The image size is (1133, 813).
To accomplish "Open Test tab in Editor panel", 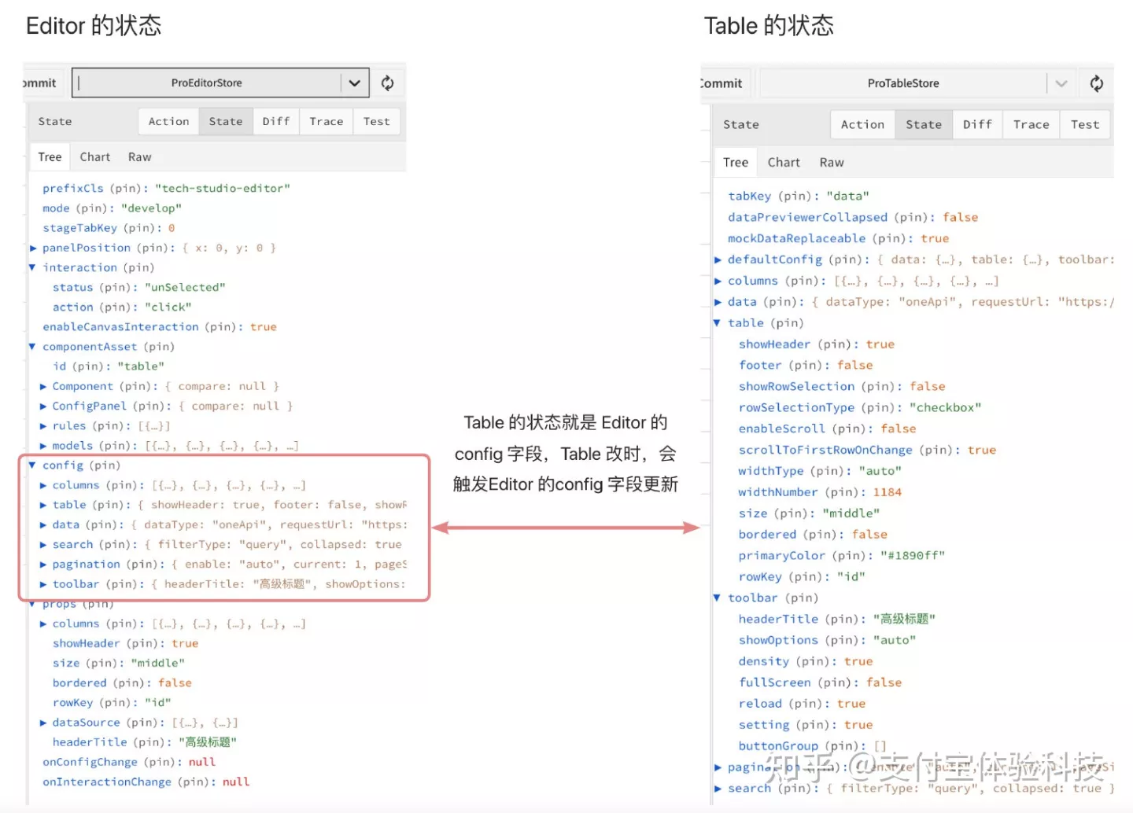I will [377, 121].
